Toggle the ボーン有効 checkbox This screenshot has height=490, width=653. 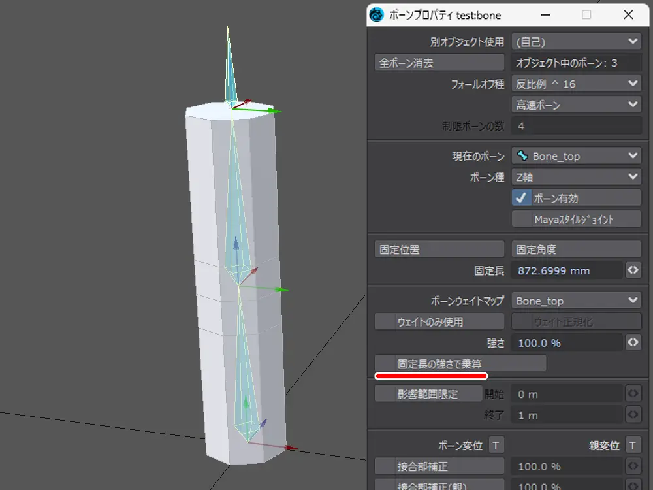coord(522,198)
